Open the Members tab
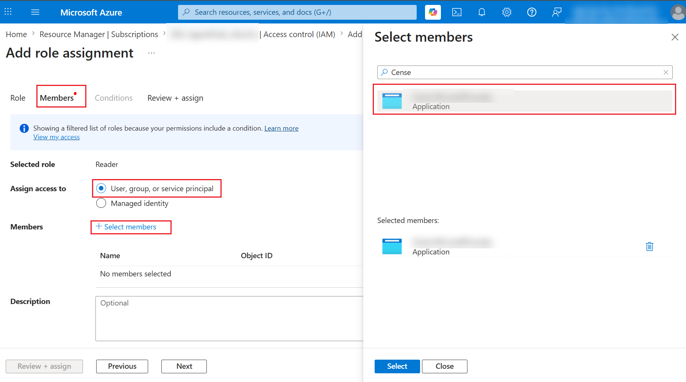The height and width of the screenshot is (382, 686). (57, 98)
